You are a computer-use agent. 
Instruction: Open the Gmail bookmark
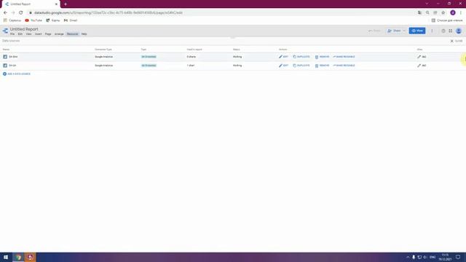(x=71, y=20)
